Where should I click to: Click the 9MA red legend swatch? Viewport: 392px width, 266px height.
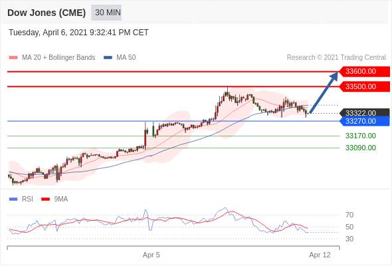(45, 199)
